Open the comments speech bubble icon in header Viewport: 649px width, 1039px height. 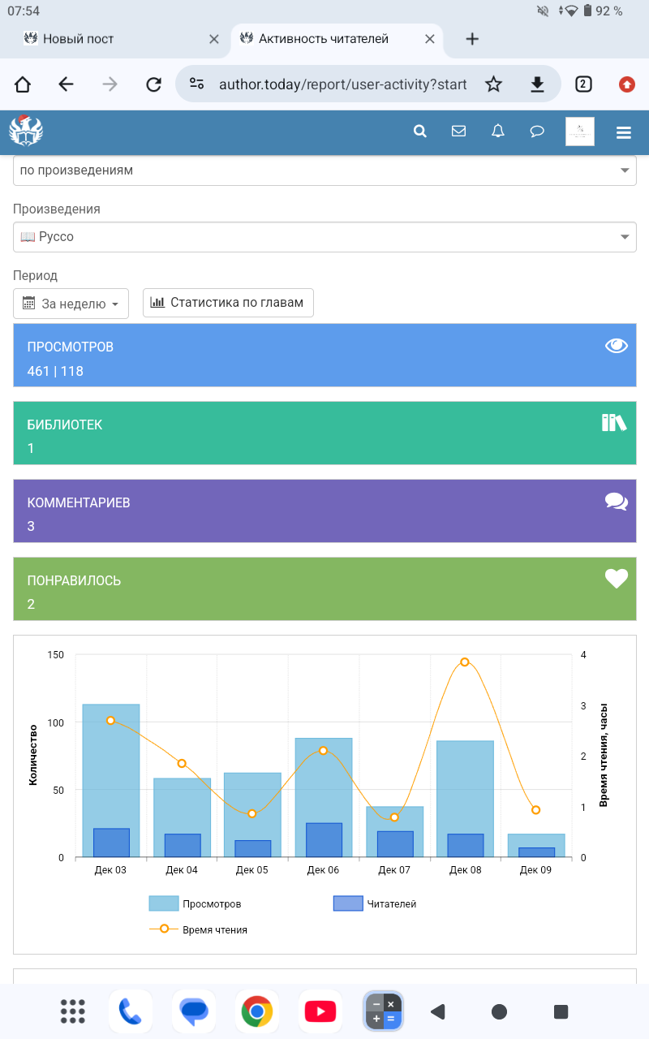click(537, 131)
